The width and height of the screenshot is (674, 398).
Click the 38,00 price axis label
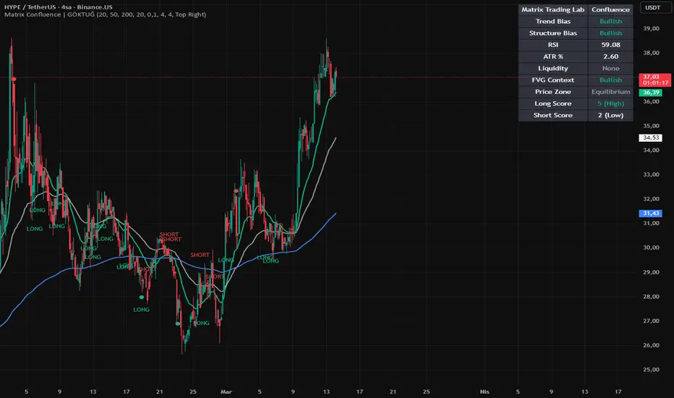tap(651, 53)
